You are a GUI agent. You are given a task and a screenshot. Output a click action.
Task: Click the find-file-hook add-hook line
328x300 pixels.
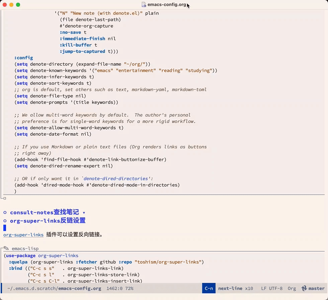pyautogui.click(x=90, y=160)
